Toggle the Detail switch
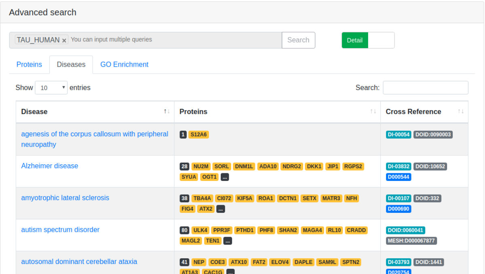This screenshot has width=485, height=274. pos(368,40)
